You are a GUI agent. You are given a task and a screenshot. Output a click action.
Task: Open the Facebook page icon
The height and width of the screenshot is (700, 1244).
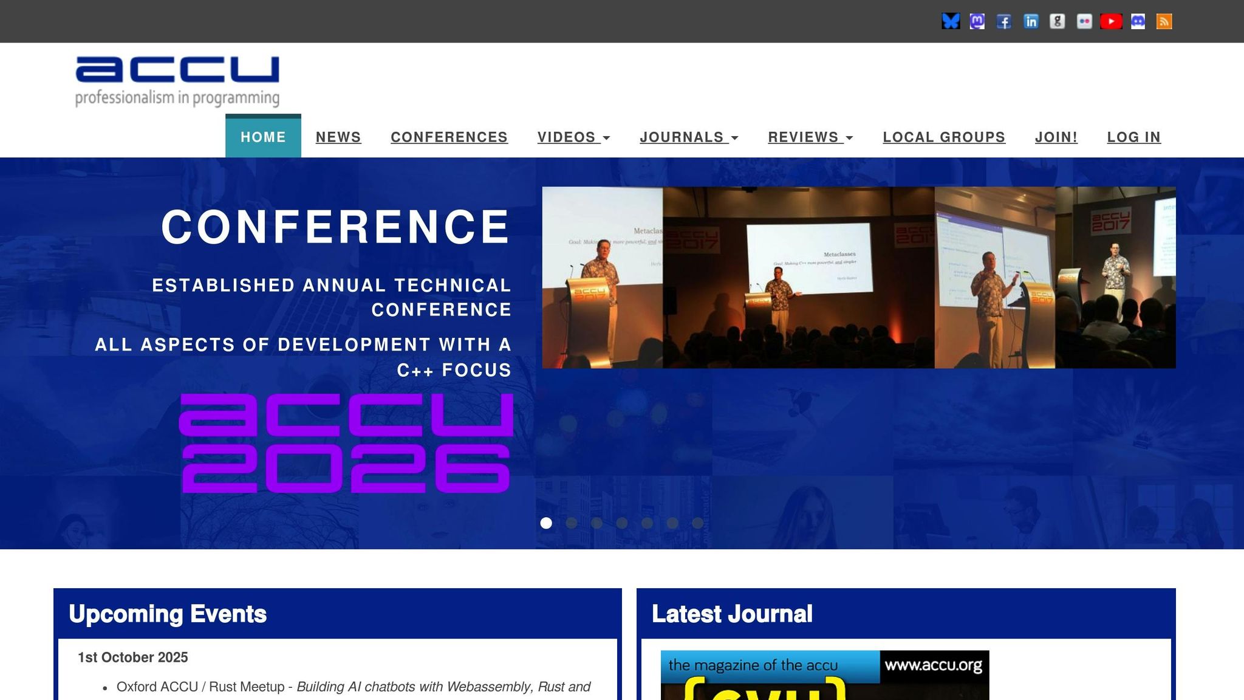pyautogui.click(x=1004, y=21)
